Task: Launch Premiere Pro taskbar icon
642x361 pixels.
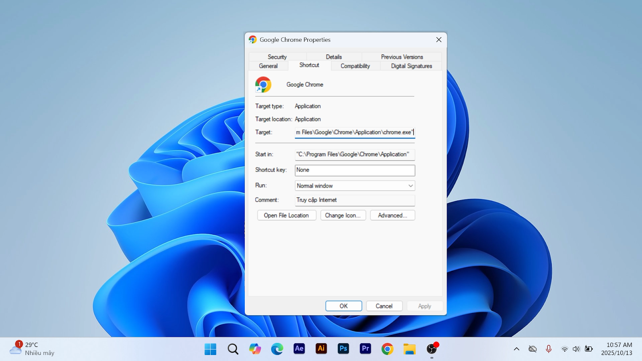Action: pyautogui.click(x=365, y=349)
